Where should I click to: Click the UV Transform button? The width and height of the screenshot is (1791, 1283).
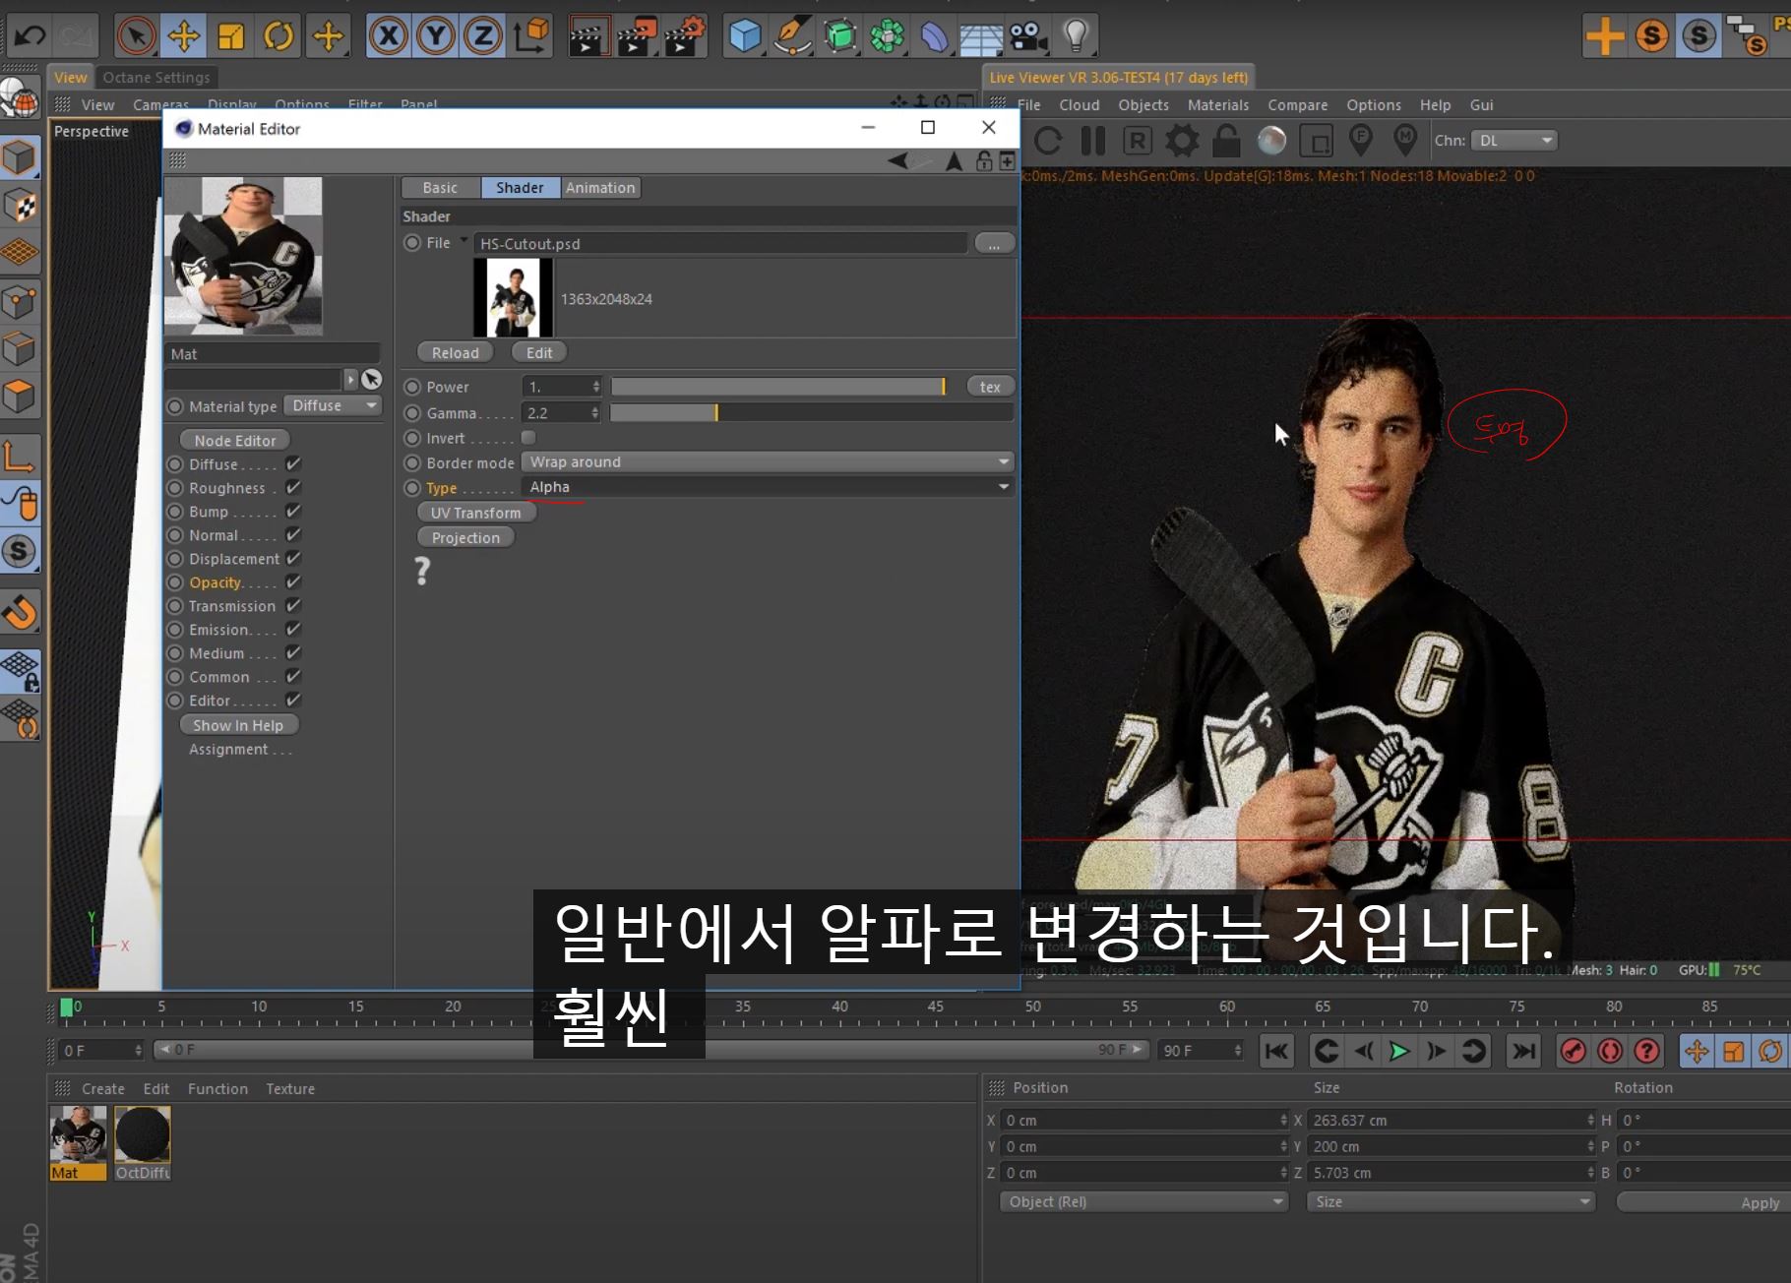click(475, 513)
